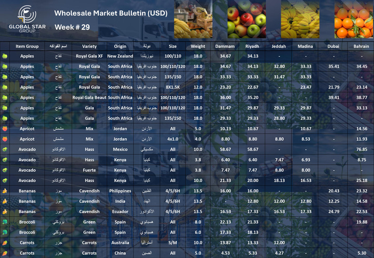This screenshot has width=374, height=258.
Task: Click the Dammam column header
Action: (x=225, y=46)
